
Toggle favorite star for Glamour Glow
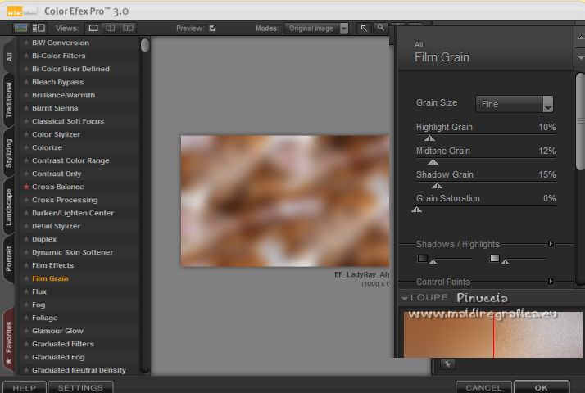[26, 331]
